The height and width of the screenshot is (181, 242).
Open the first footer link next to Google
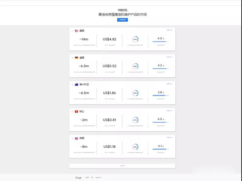click(87, 178)
